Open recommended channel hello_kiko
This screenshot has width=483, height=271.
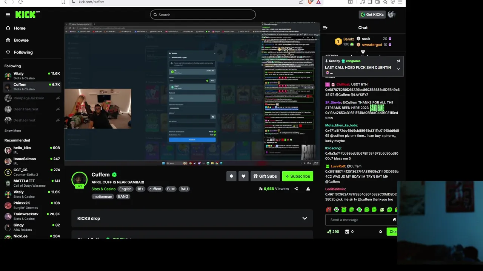pos(32,150)
